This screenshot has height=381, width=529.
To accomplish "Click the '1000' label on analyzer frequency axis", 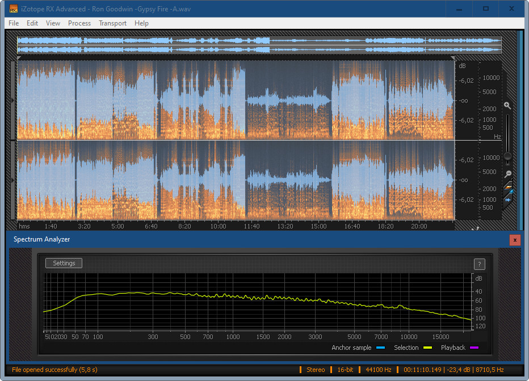I will point(233,337).
